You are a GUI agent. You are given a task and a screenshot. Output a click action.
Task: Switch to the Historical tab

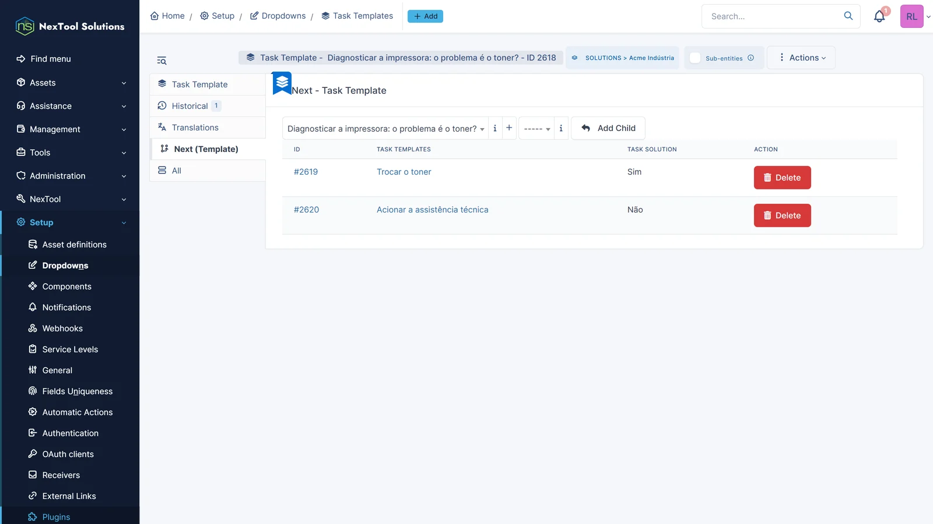pos(208,106)
